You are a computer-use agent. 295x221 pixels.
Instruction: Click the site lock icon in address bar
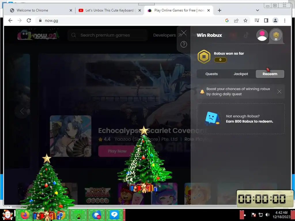click(x=40, y=20)
